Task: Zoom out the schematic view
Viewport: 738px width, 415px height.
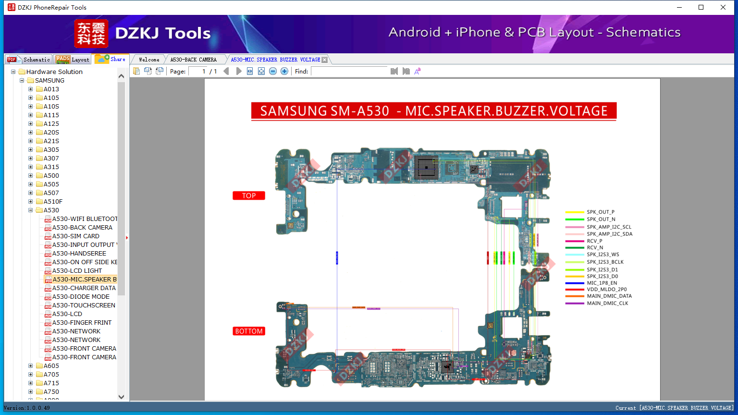Action: click(x=273, y=71)
